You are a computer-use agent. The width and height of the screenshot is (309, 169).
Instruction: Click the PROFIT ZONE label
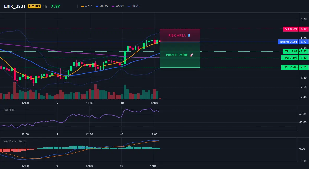(177, 55)
